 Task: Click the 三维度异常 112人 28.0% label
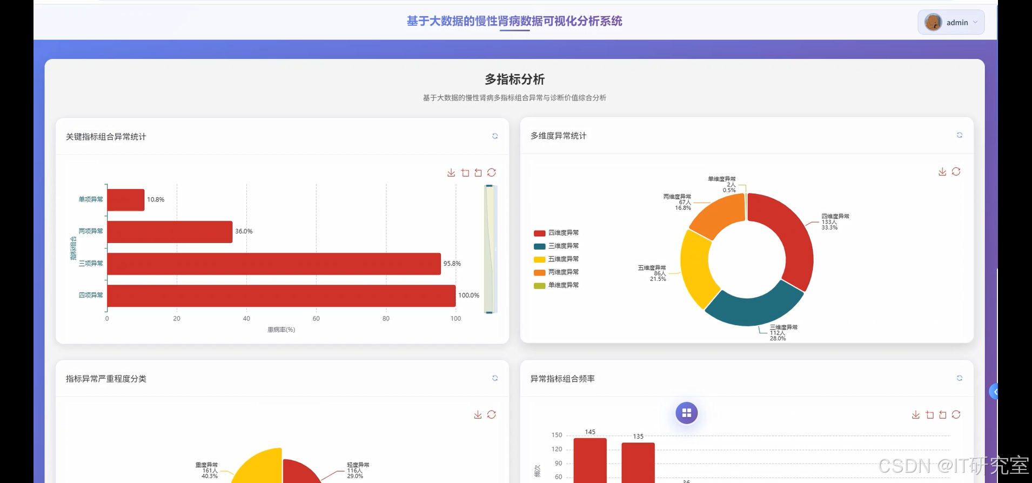[783, 333]
